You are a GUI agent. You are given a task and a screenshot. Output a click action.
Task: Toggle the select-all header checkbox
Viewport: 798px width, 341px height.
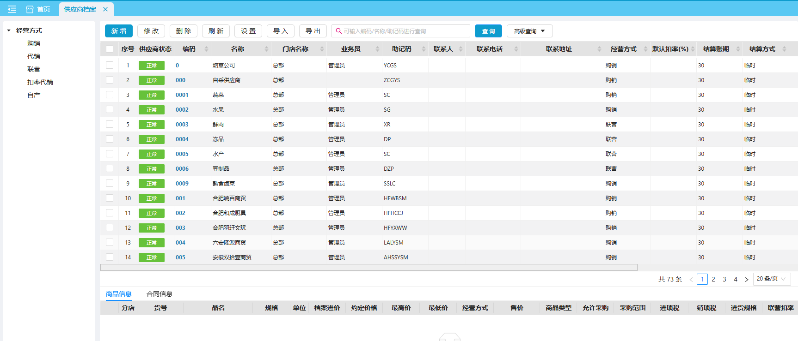pyautogui.click(x=110, y=49)
